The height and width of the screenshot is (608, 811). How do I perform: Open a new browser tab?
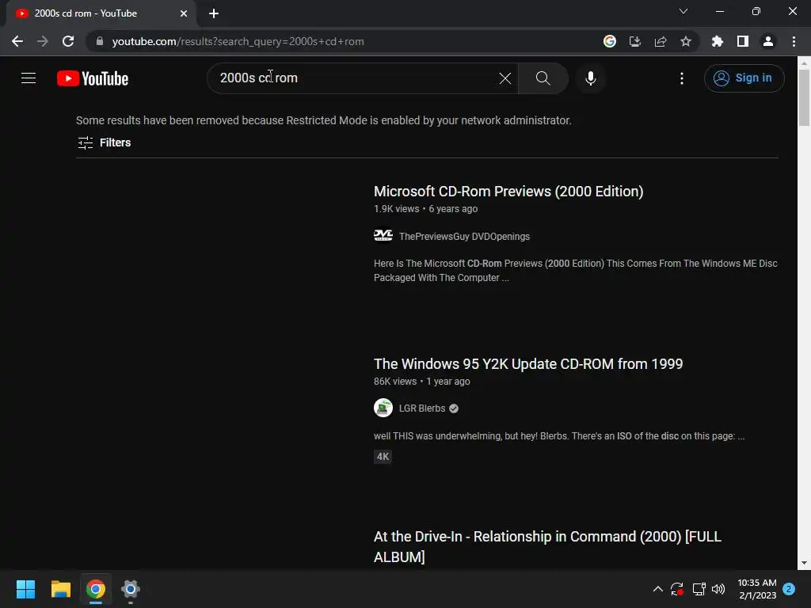[214, 13]
